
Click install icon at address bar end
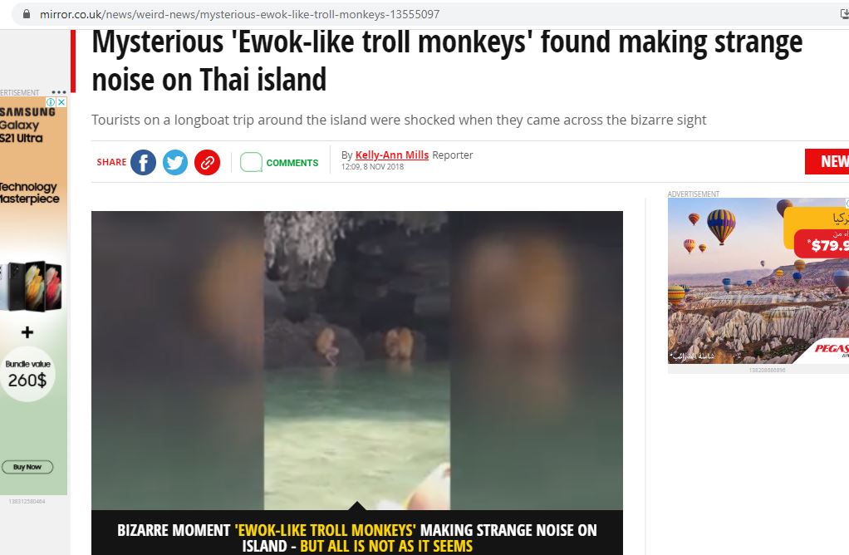tap(844, 14)
